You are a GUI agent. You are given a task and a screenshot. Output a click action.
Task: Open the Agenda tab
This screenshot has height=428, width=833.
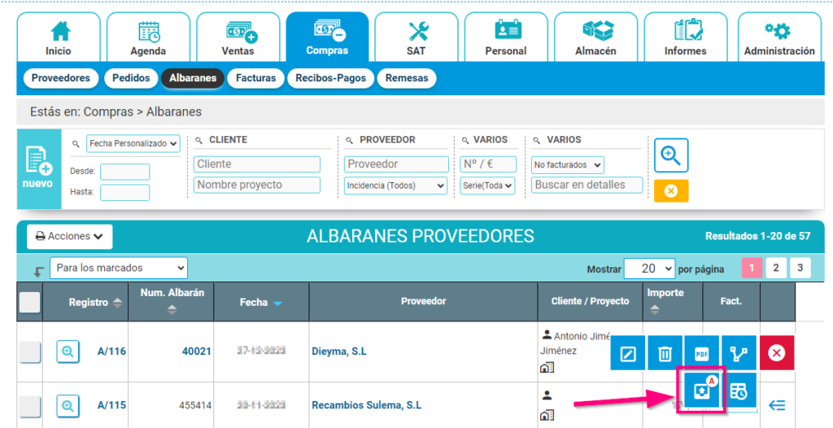pos(148,37)
